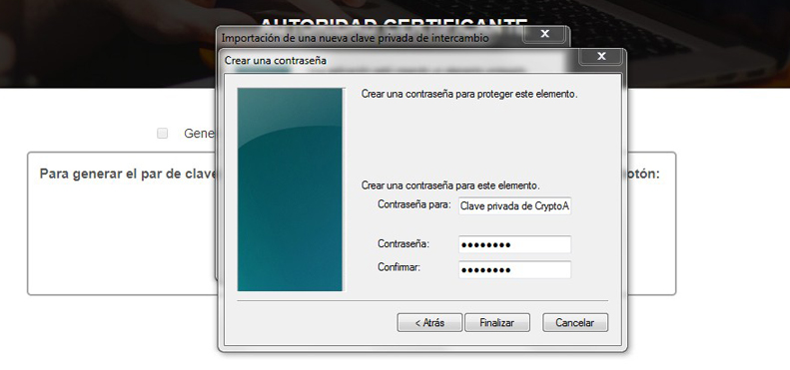790x370 pixels.
Task: Click the teal wizard banner image
Action: pyautogui.click(x=290, y=189)
